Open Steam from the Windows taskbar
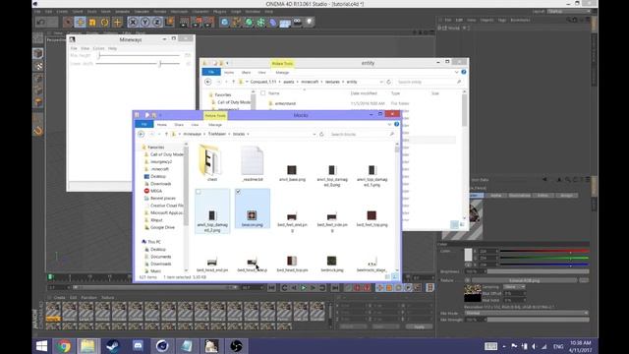This screenshot has width=629, height=354. [x=113, y=346]
